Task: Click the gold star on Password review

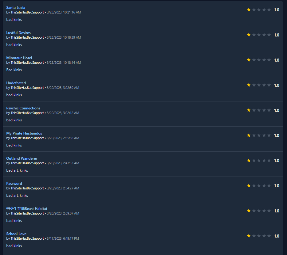Action: [x=249, y=185]
